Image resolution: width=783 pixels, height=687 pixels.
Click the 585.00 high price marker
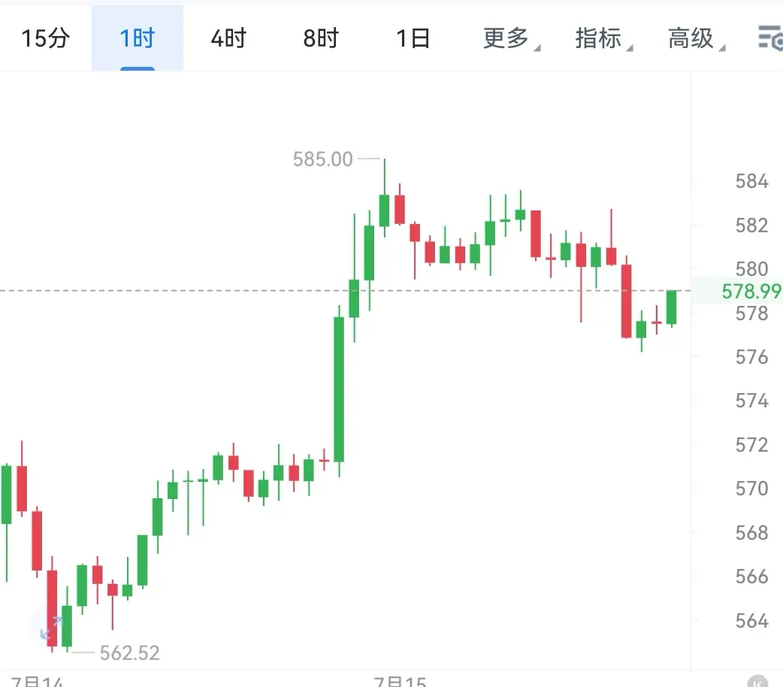pyautogui.click(x=322, y=159)
